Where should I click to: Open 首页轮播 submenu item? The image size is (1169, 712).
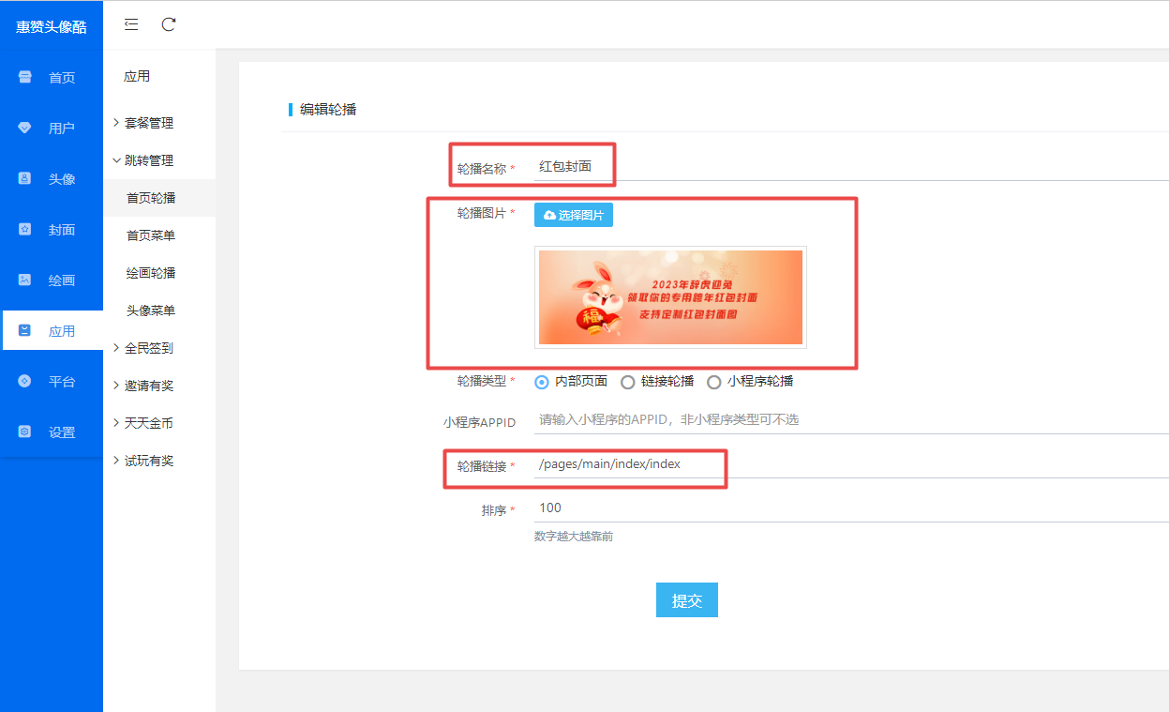click(159, 198)
